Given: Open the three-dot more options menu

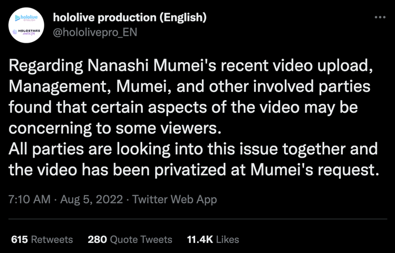Looking at the screenshot, I should pyautogui.click(x=380, y=17).
